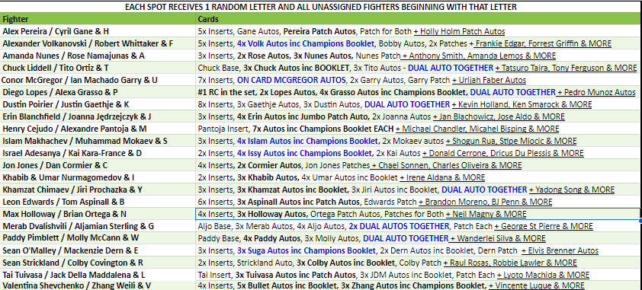Select cell 'Tai Tuivasa / Jack Della Maddalena & L'
642x290 pixels.
pos(98,275)
